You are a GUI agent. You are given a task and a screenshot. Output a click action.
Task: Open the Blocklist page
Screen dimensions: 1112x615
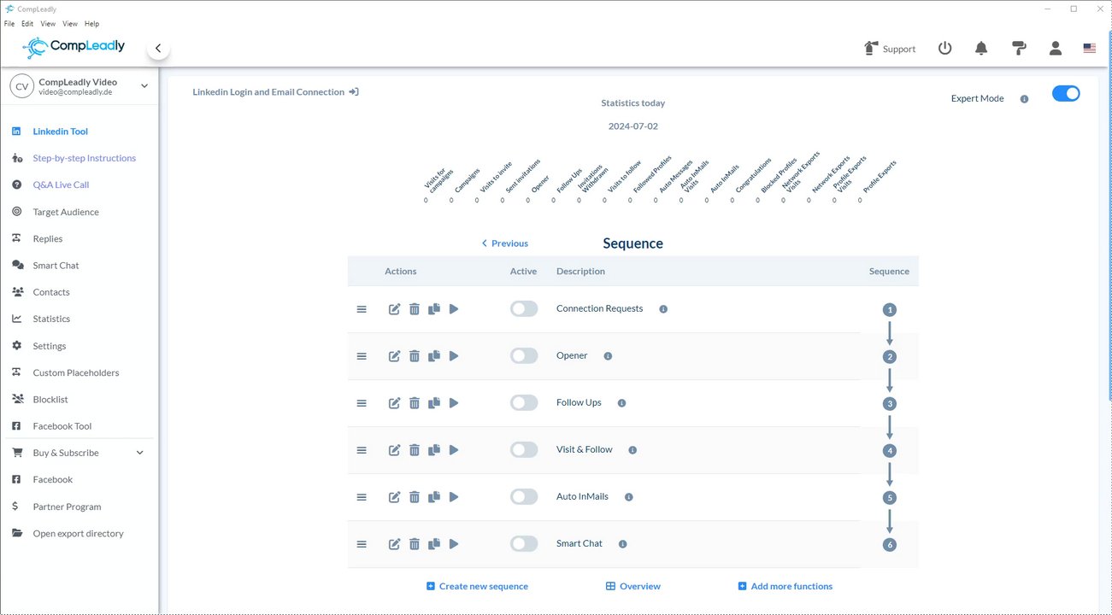pos(50,399)
